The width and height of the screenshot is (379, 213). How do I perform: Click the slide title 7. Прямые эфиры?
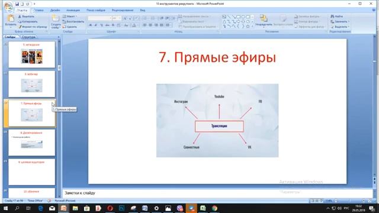point(217,57)
